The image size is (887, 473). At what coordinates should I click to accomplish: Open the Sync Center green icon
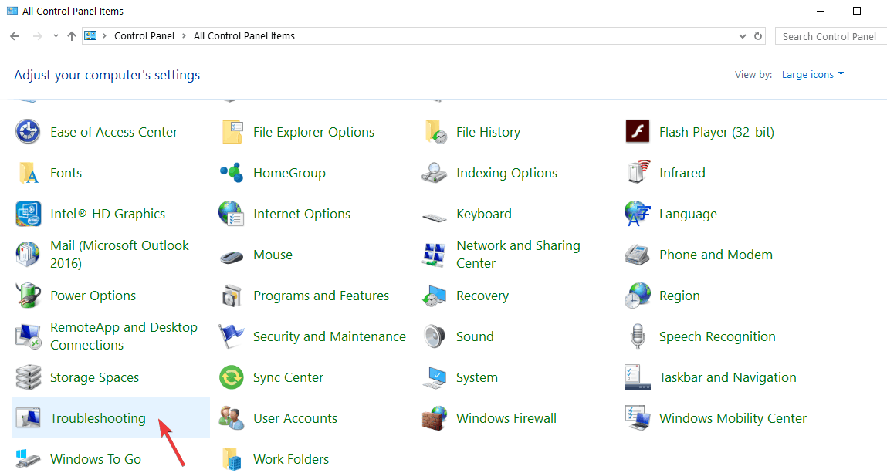tap(232, 377)
